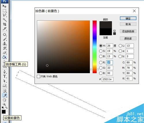Image resolution: width=144 pixels, height=123 pixels.
Task: Select the G green radio button
Action: 101,68
